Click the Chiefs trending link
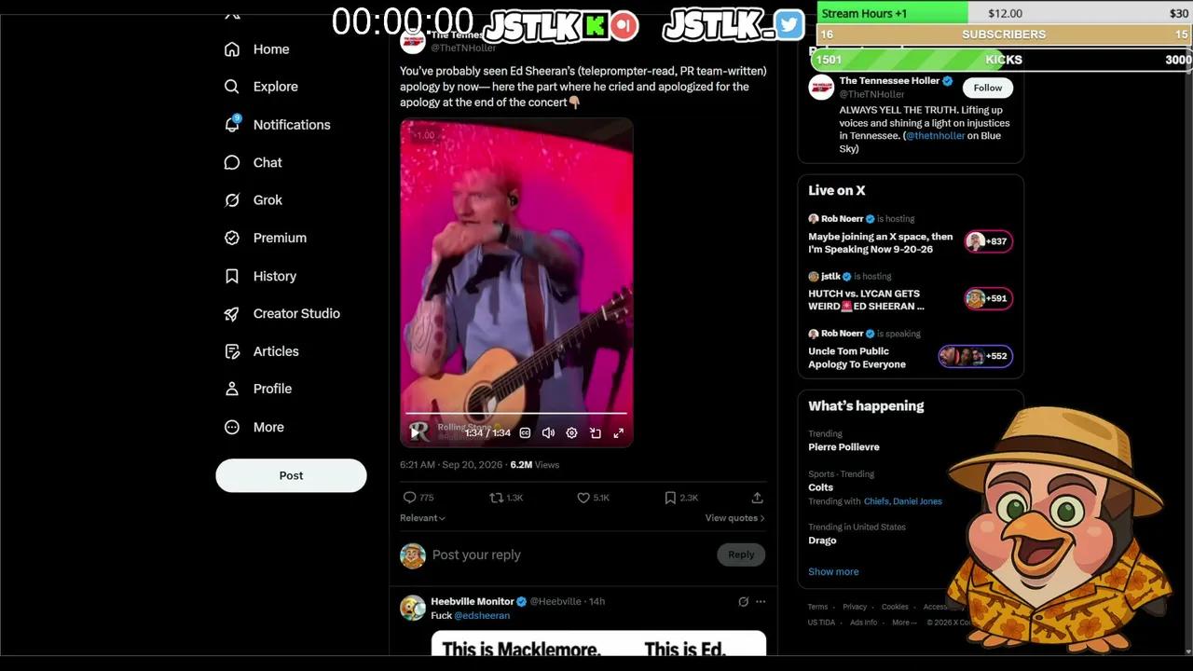 (x=876, y=501)
